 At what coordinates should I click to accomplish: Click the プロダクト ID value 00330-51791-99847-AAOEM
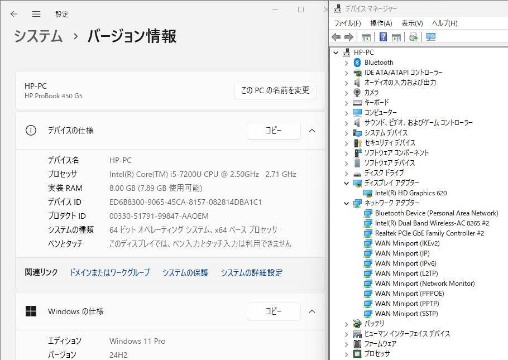point(159,216)
